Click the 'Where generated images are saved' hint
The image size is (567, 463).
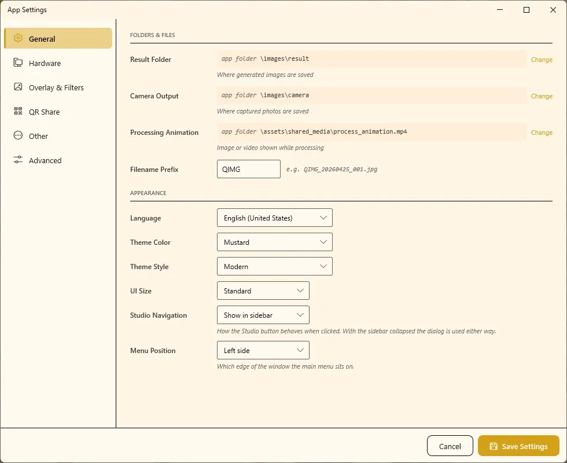(265, 75)
